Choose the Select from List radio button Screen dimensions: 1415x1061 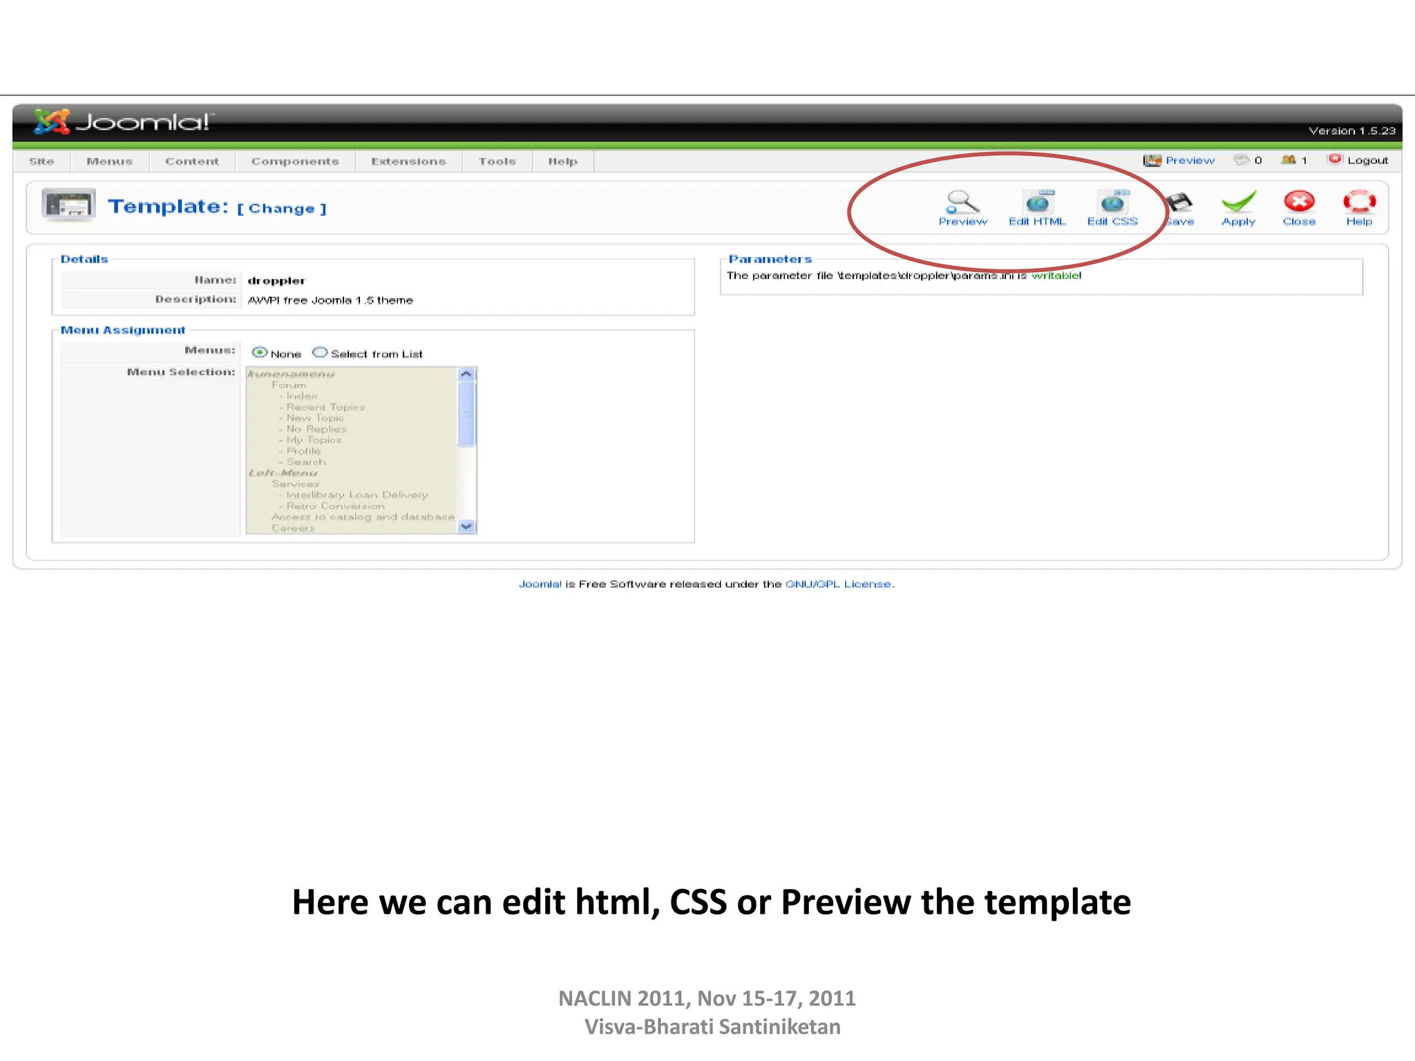(320, 352)
